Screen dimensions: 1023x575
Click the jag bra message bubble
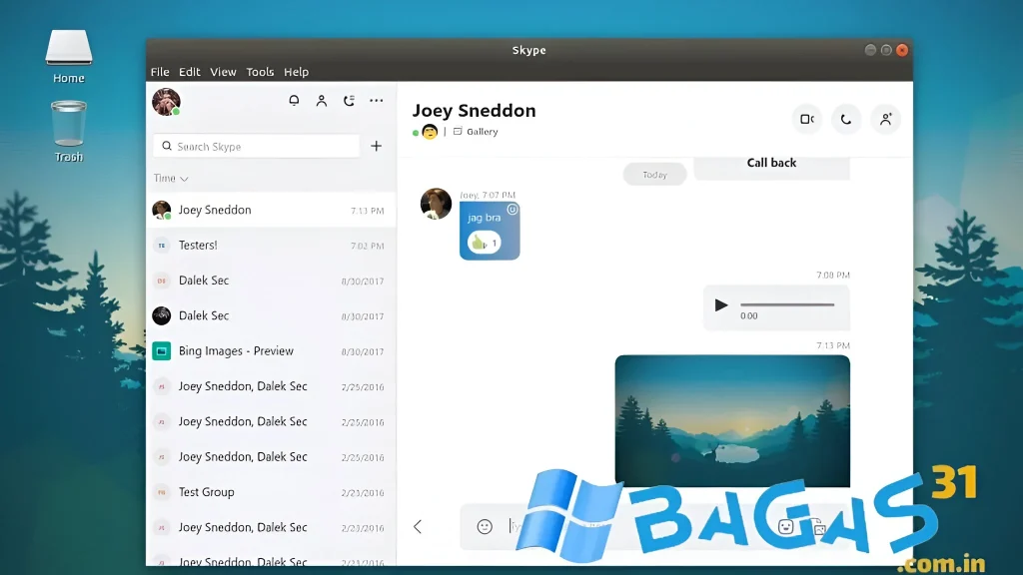click(x=490, y=231)
